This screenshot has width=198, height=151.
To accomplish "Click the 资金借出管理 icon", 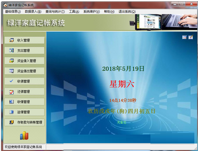I will click(12, 71).
